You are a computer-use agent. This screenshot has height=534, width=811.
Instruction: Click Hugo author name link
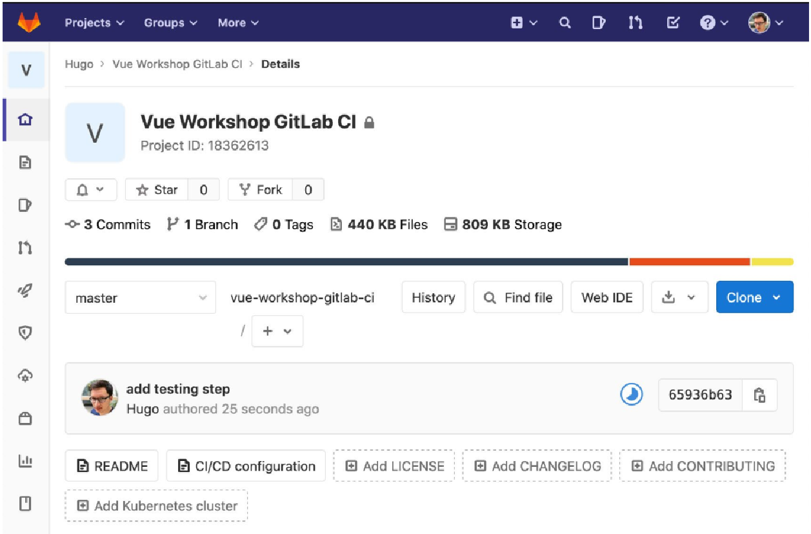point(143,409)
